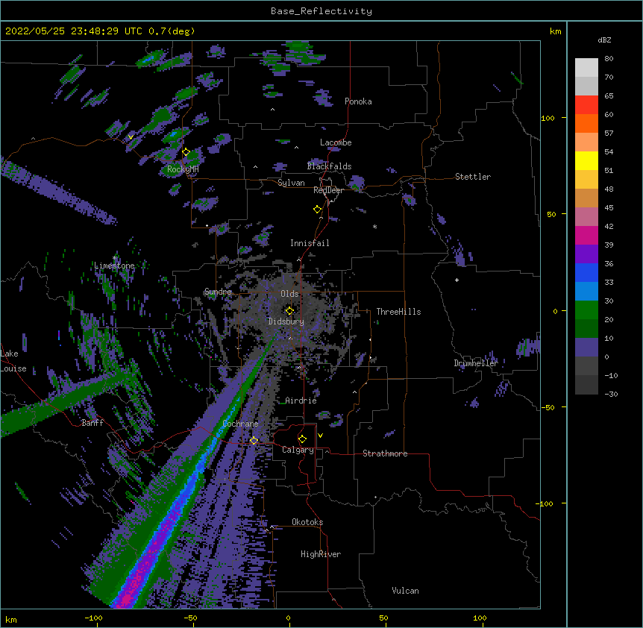Click the RedDeer city label
Viewport: 643px width, 628px height.
coord(328,190)
